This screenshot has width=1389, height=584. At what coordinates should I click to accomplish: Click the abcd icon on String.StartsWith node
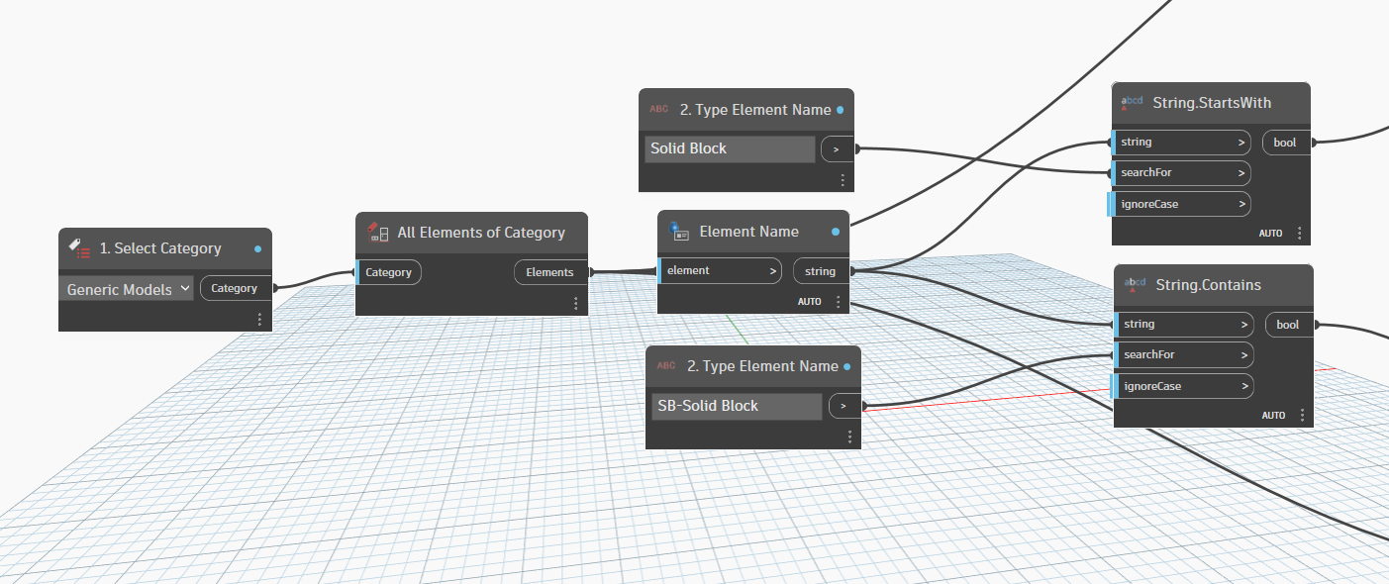1132,101
